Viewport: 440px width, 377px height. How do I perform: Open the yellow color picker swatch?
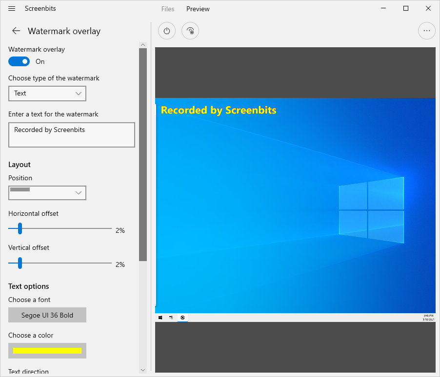click(47, 351)
